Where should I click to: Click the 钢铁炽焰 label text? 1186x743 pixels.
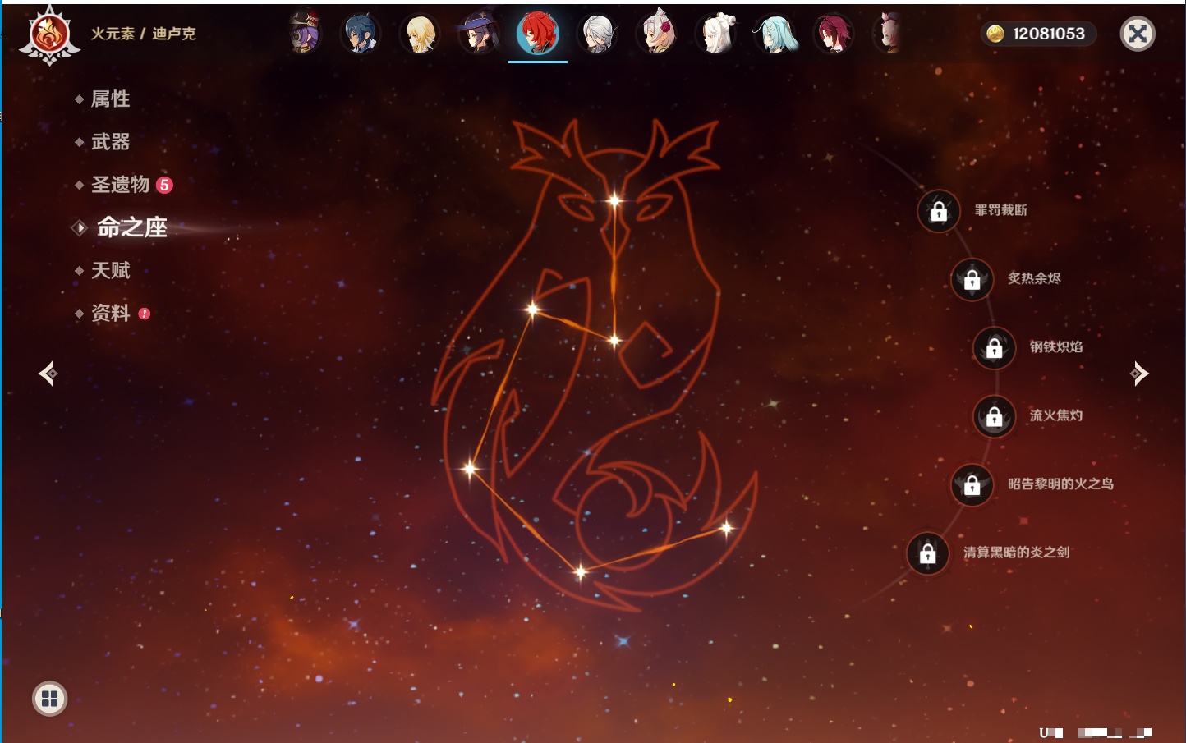(1056, 346)
